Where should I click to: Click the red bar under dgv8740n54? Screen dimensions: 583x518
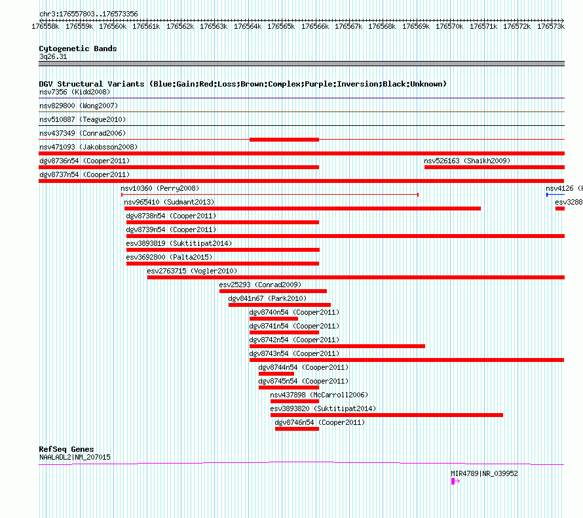(x=274, y=319)
